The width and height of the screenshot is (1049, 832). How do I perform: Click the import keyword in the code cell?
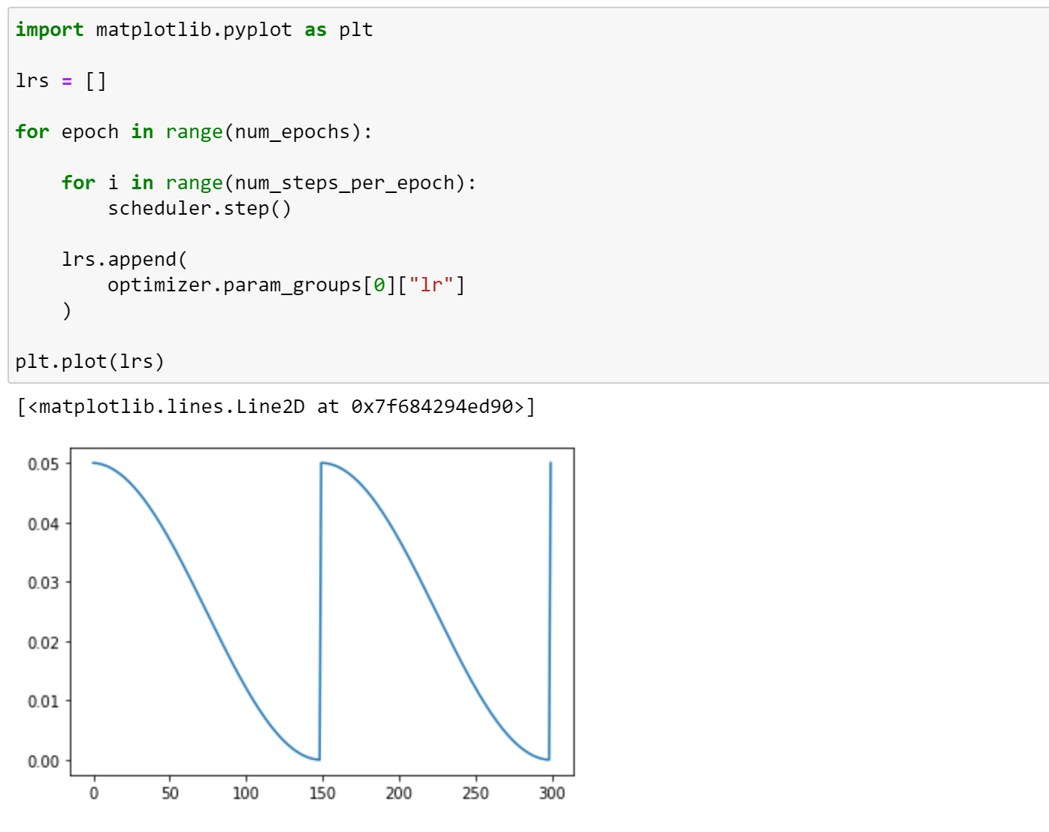coord(49,30)
